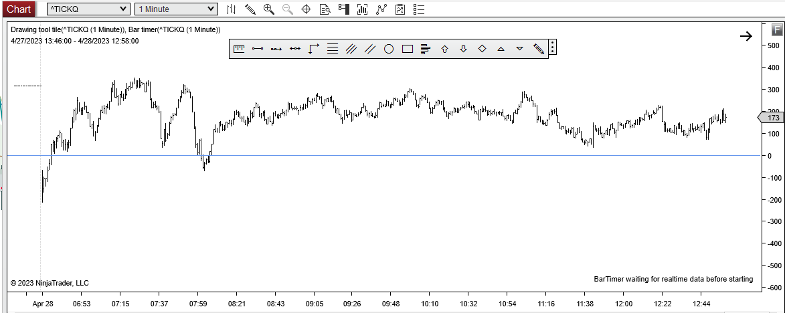This screenshot has width=785, height=313.
Task: Select the Line drawing tool
Action: click(258, 49)
